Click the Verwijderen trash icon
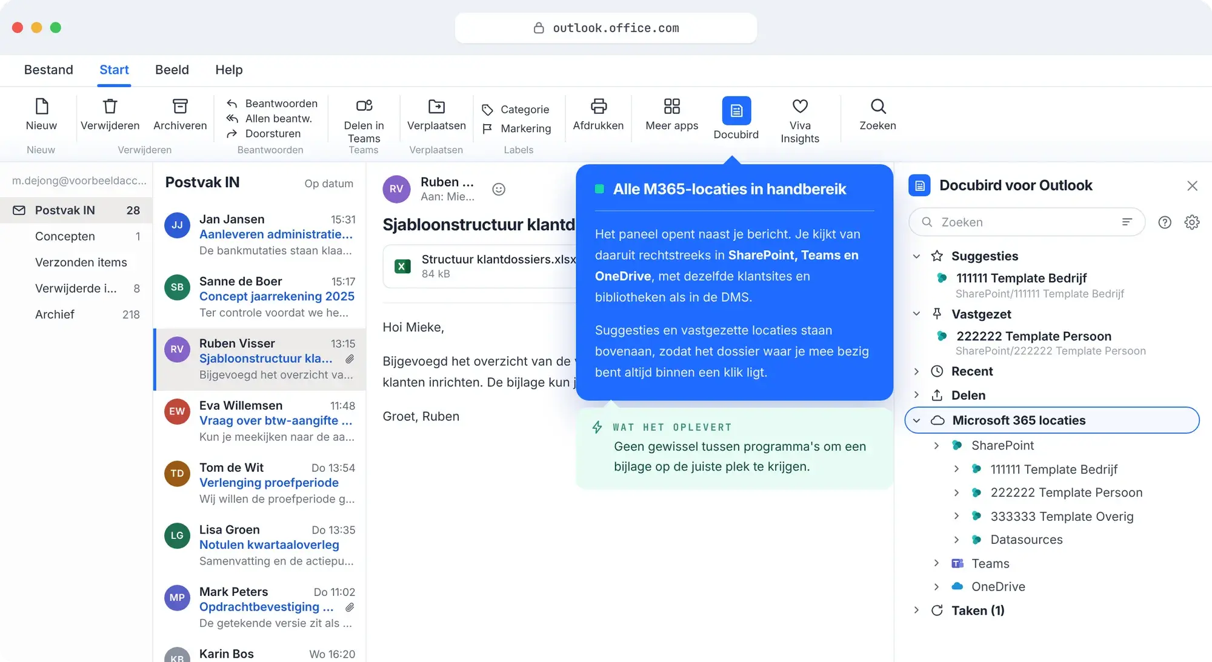Screen dimensions: 1212x662 pos(110,107)
